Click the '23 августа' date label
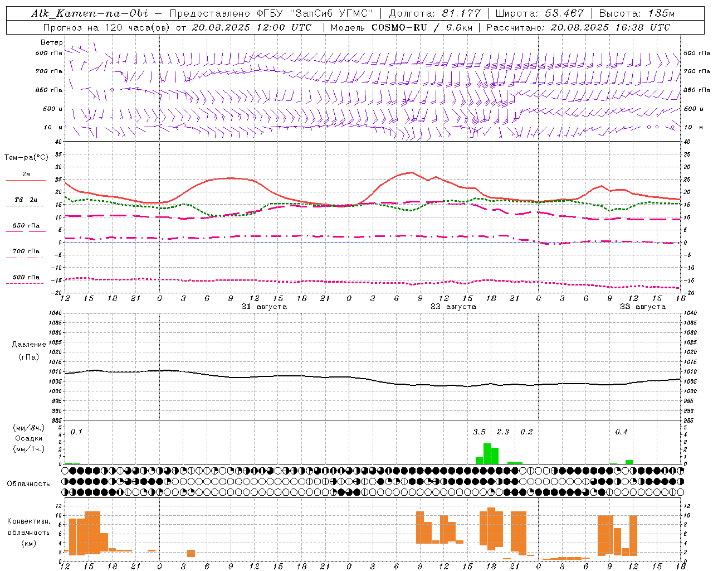Screen dimensions: 713x571 (x=643, y=307)
